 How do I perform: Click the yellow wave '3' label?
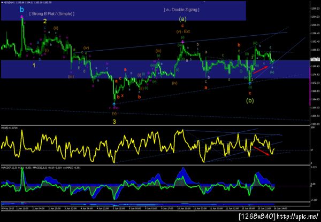click(114, 122)
